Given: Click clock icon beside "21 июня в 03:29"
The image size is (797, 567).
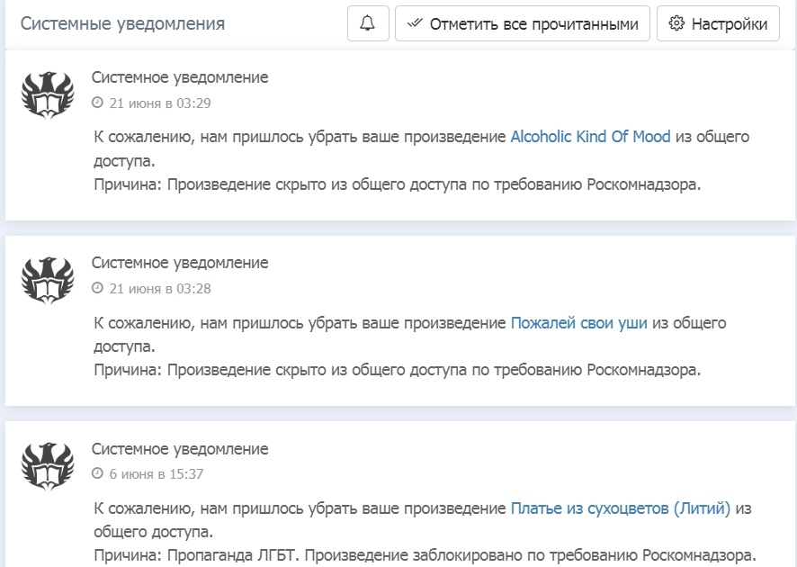Looking at the screenshot, I should tap(98, 103).
